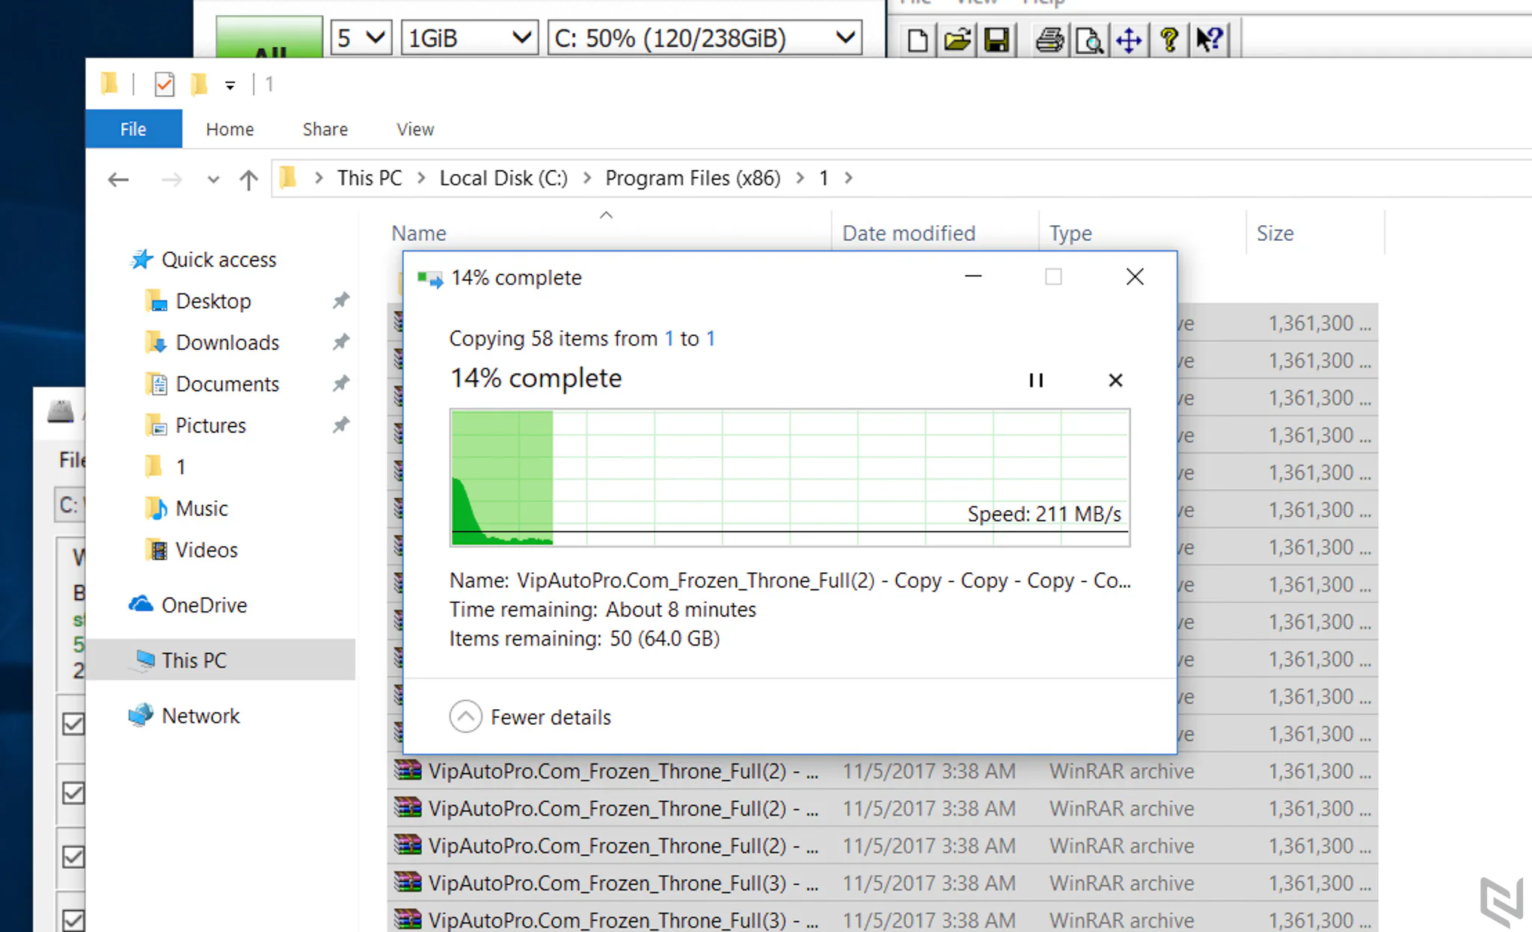This screenshot has height=932, width=1532.
Task: Click the New folder icon in quick access toolbar
Action: coord(199,85)
